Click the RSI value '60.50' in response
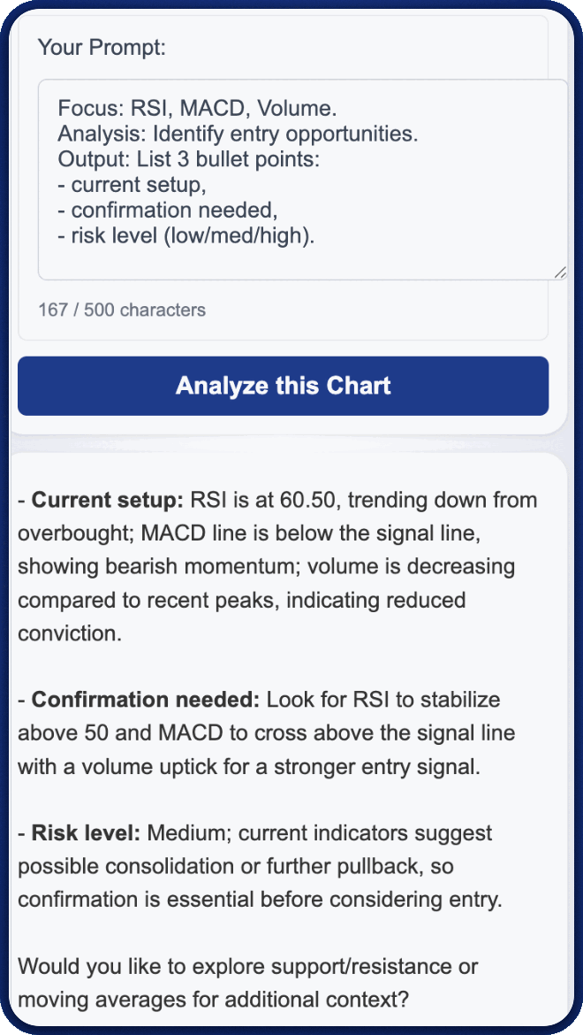The image size is (583, 1035). [x=308, y=500]
